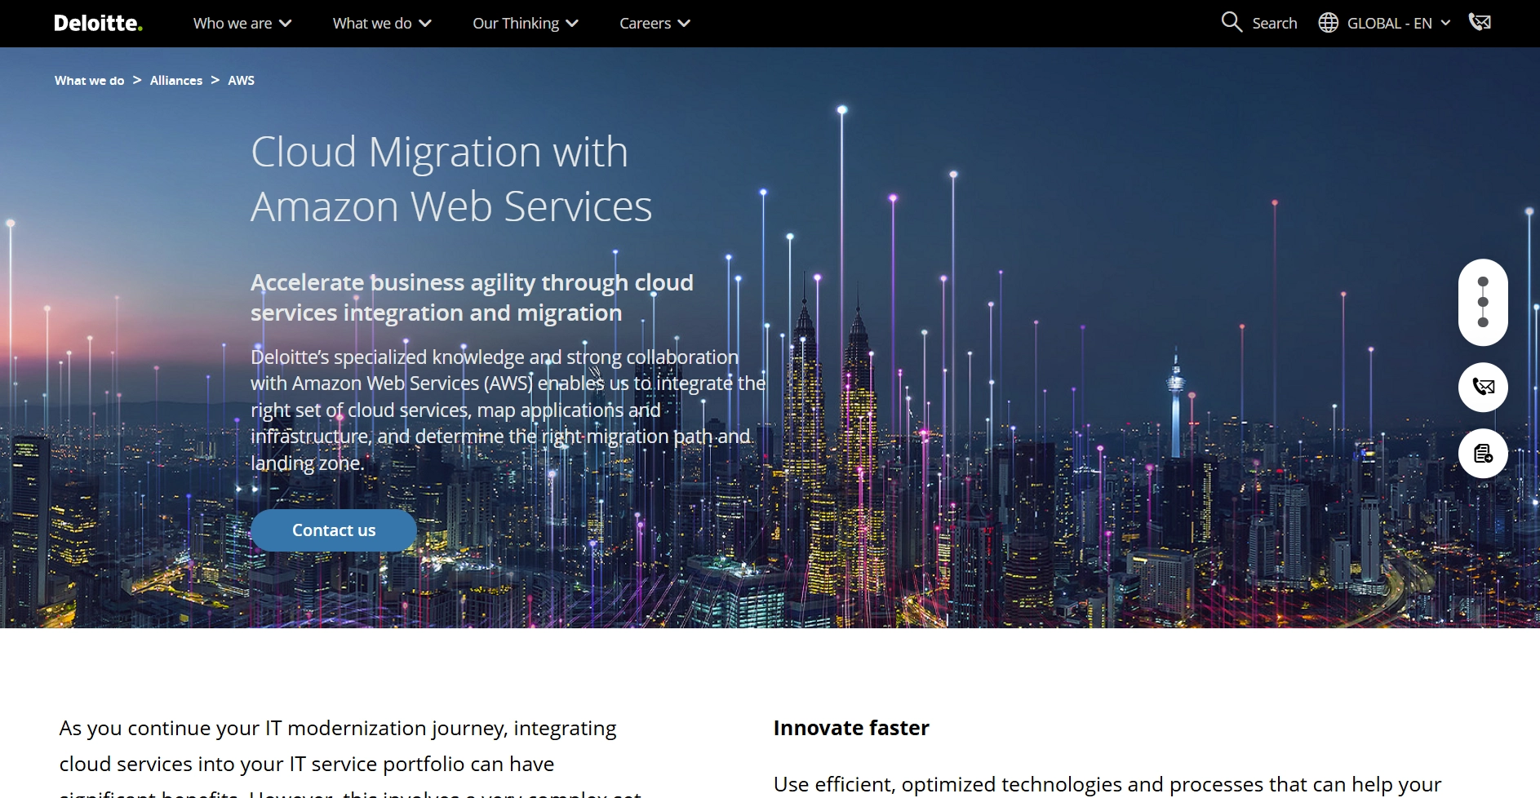Click the Contact us button
This screenshot has width=1540, height=798.
click(x=334, y=530)
